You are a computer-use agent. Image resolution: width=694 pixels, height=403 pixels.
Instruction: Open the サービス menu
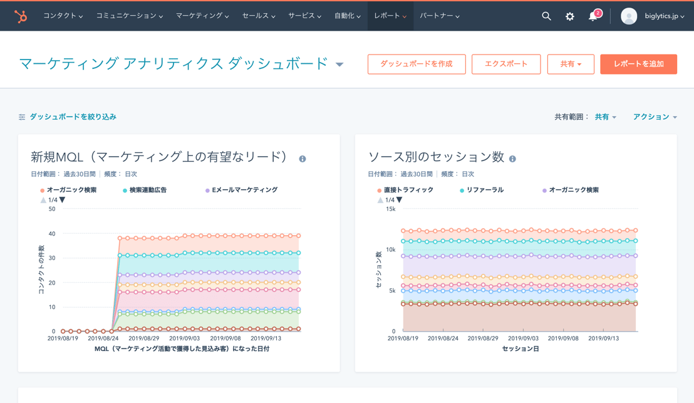pyautogui.click(x=304, y=16)
